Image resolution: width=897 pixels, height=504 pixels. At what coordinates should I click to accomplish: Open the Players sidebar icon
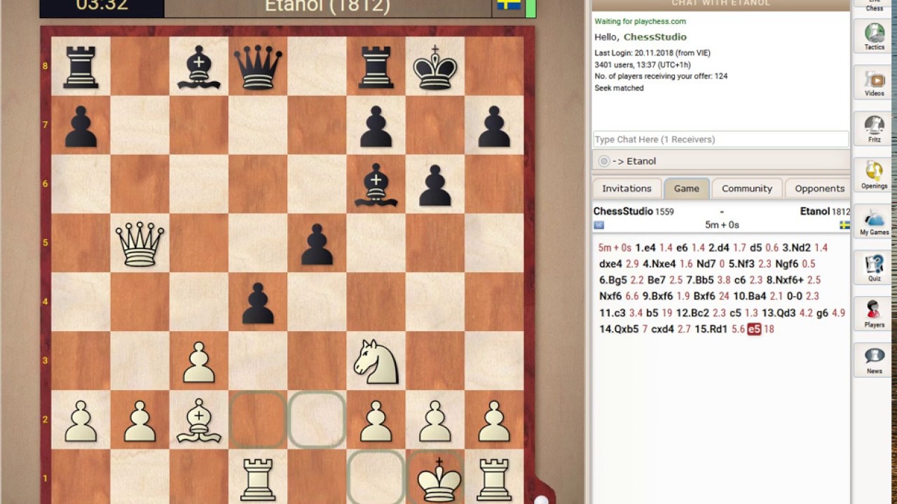tap(874, 314)
